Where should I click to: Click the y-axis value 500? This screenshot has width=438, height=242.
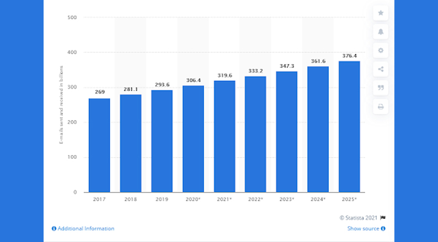[72, 18]
